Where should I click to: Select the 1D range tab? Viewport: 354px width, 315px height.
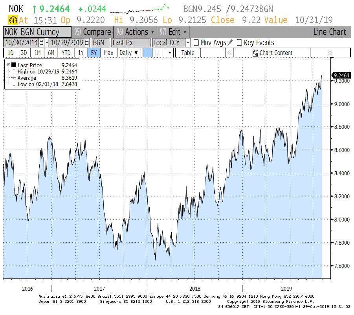(11, 53)
